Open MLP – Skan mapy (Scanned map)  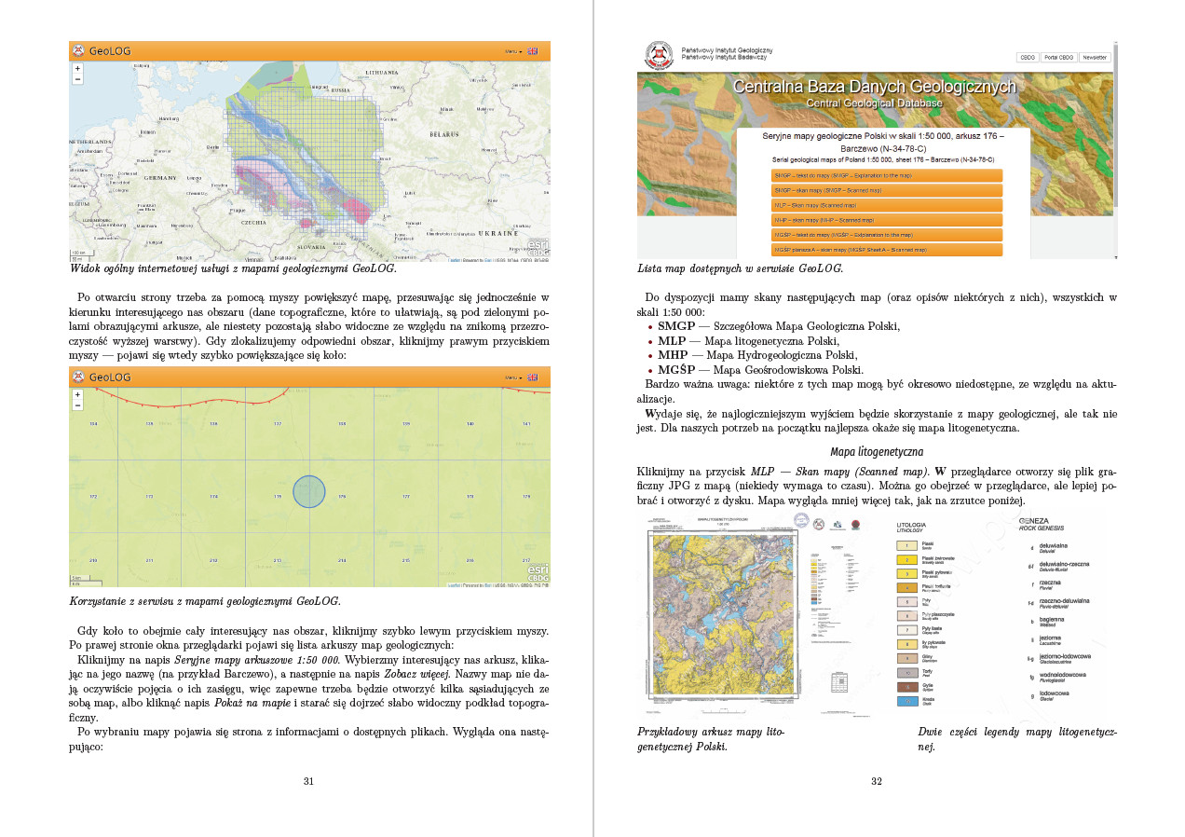tap(887, 205)
